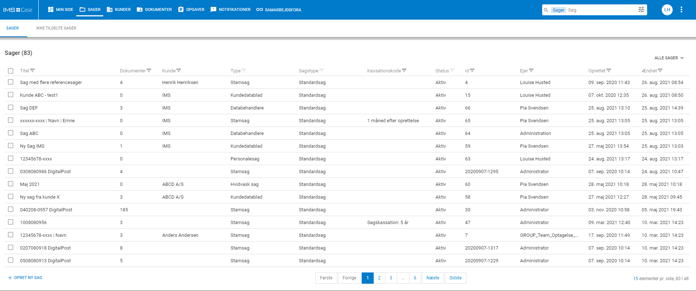
Task: Focus the Søg search input field
Action: [602, 10]
